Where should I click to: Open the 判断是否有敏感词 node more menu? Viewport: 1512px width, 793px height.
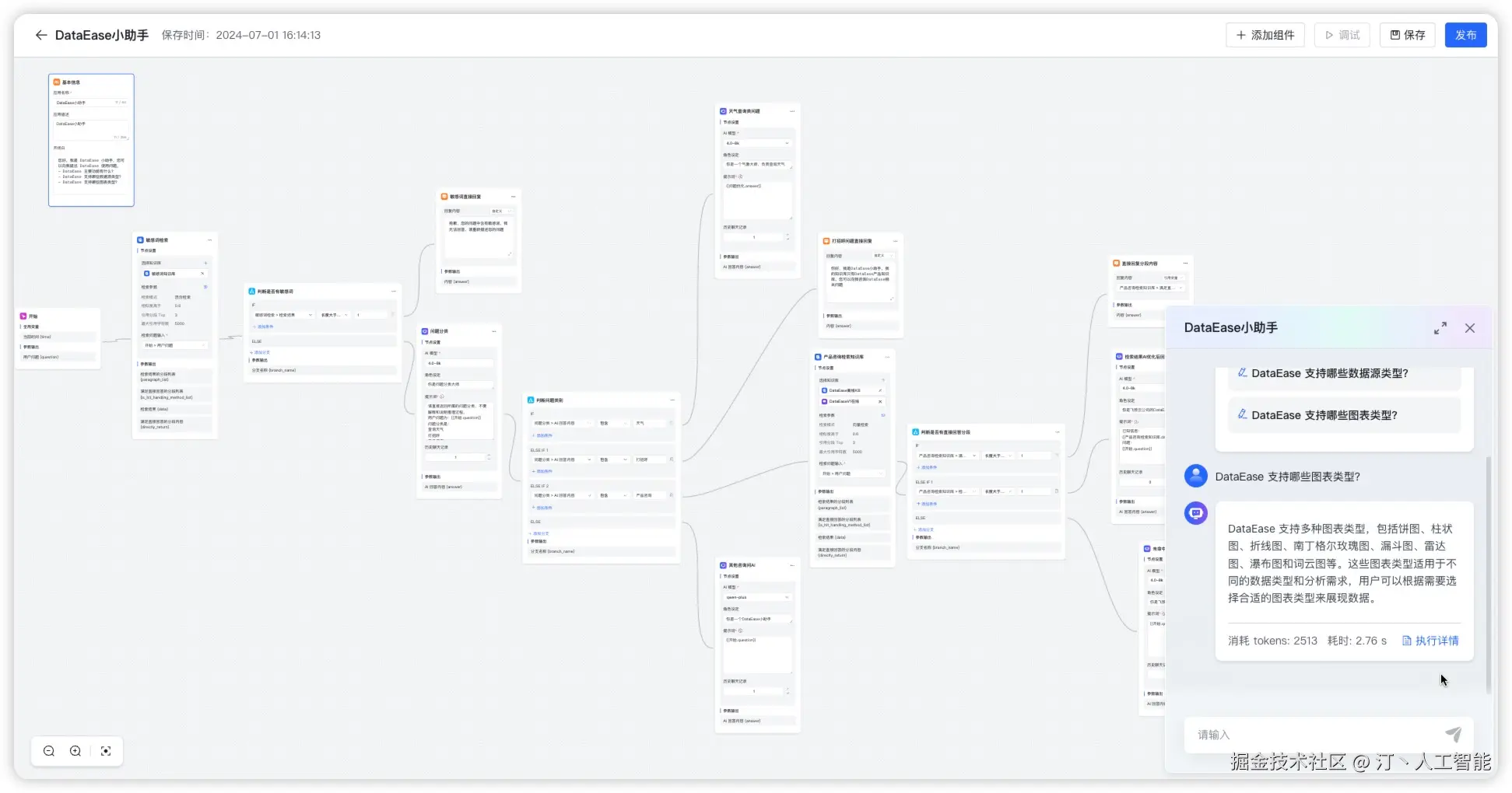pyautogui.click(x=394, y=292)
